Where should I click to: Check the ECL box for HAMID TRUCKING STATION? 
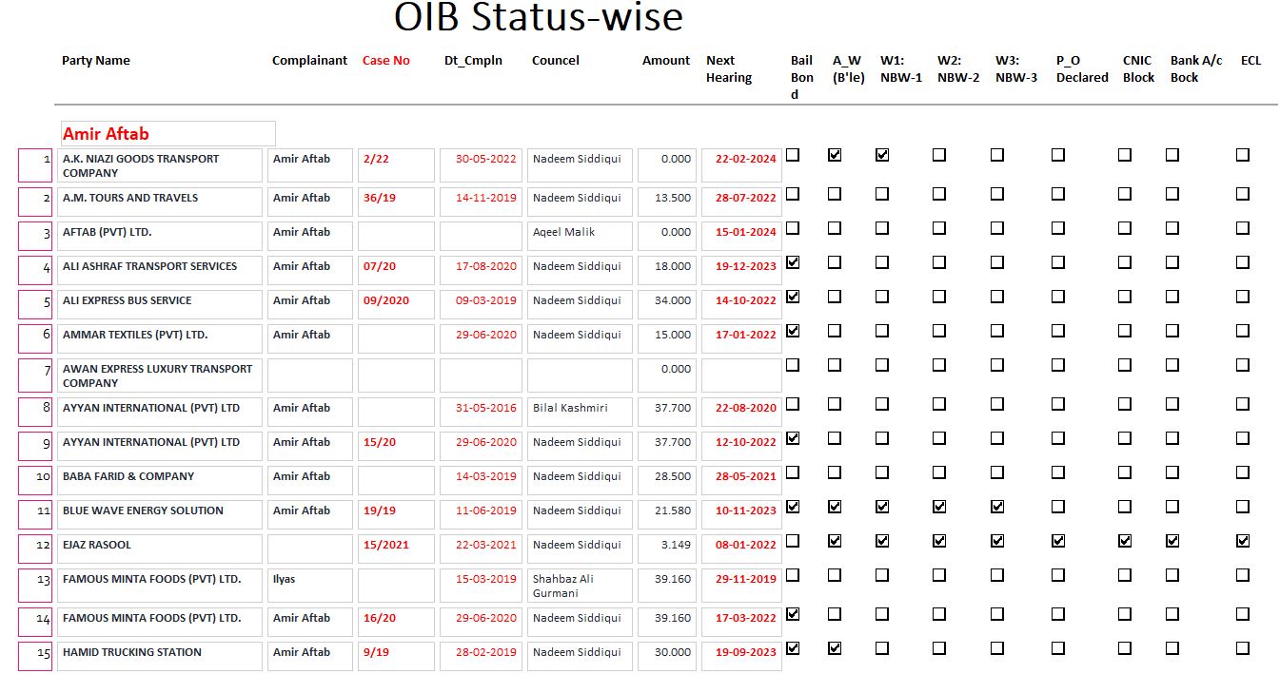coord(1242,647)
